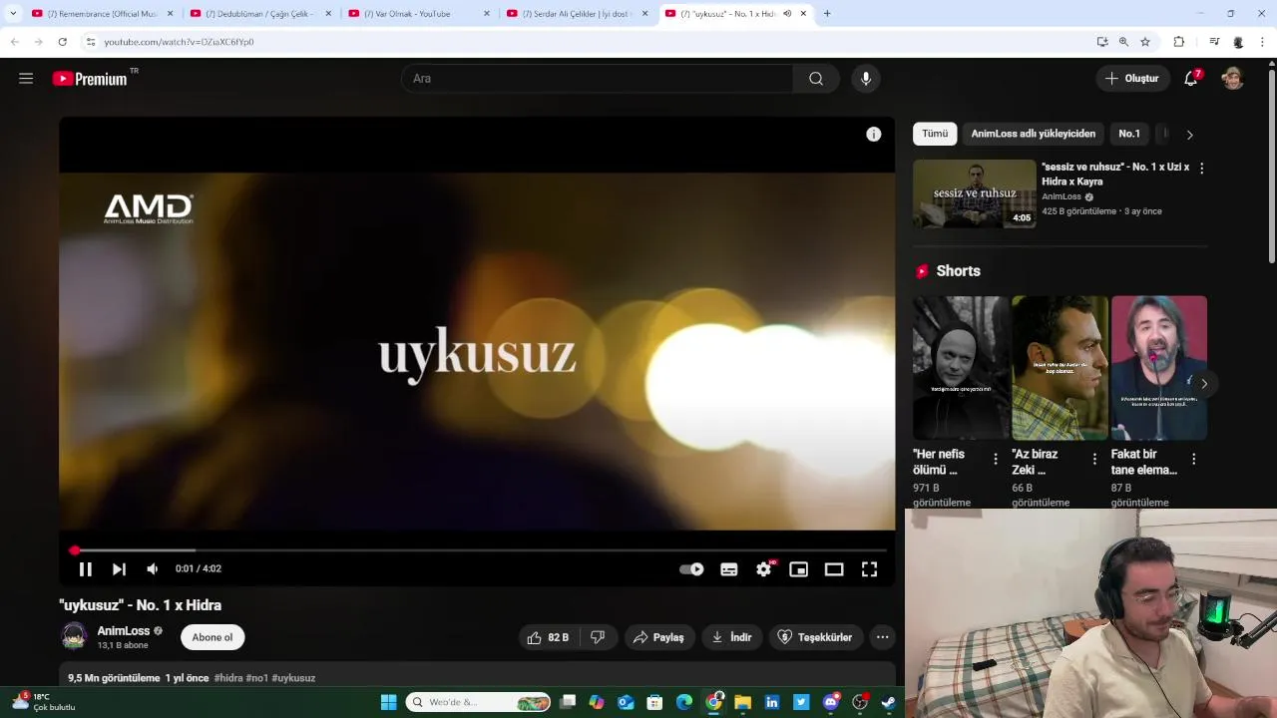Select the Tümü filter chip

coord(935,134)
